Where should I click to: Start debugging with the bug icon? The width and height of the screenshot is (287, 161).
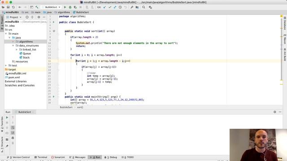click(x=70, y=7)
